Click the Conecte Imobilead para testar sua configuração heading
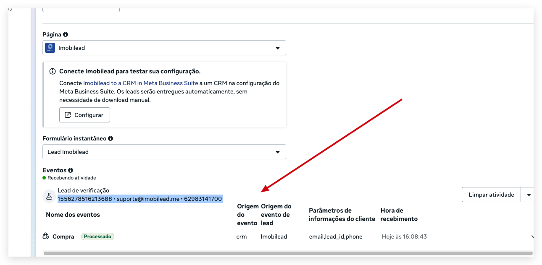Viewport: 542px width, 265px height. coord(130,71)
